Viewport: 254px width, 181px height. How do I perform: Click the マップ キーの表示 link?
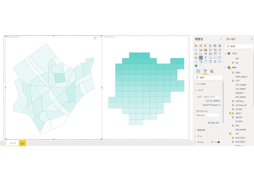(213, 101)
